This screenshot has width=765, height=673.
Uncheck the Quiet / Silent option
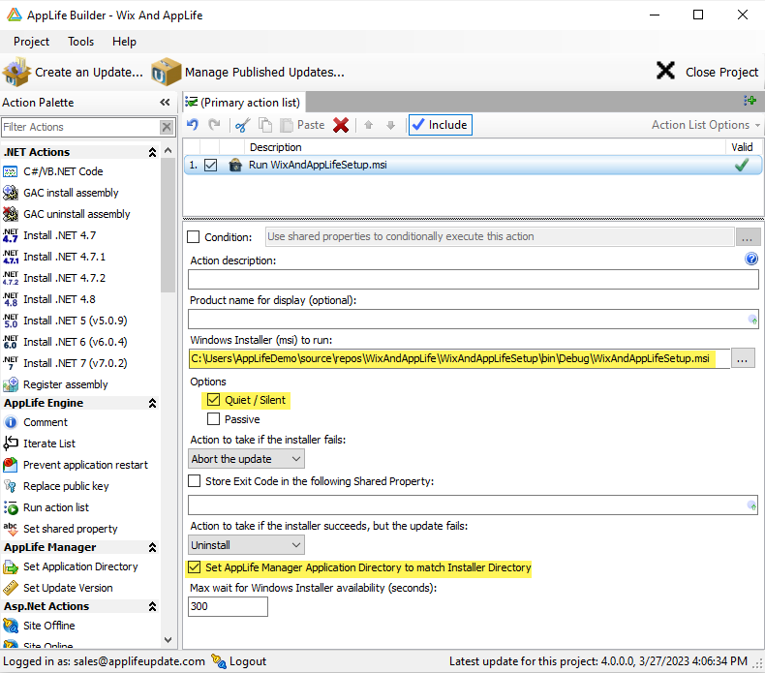(x=213, y=400)
